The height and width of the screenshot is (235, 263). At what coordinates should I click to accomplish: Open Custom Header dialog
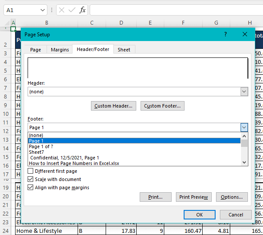[113, 106]
